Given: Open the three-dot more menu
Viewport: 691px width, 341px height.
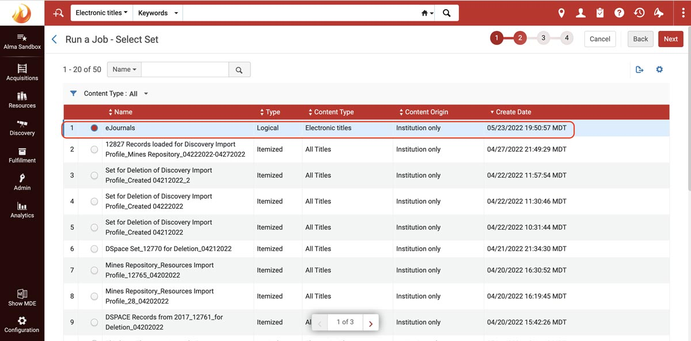Looking at the screenshot, I should tap(682, 13).
